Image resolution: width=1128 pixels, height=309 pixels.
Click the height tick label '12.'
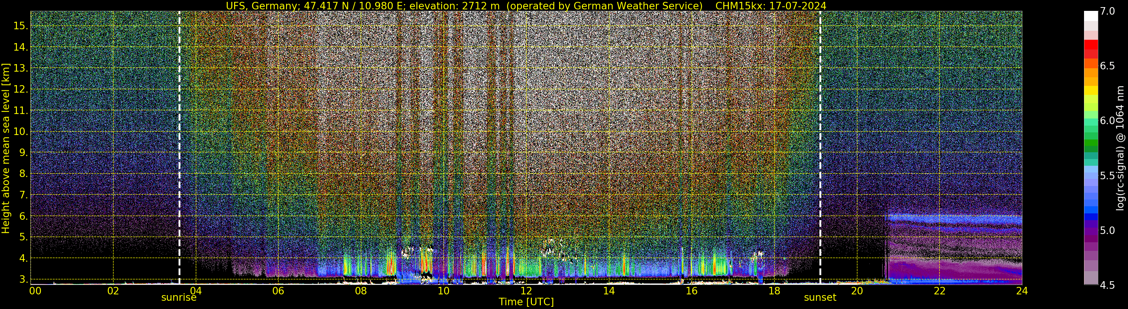pos(21,89)
